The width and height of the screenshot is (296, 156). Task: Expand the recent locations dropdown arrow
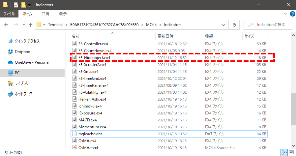(x=23, y=25)
